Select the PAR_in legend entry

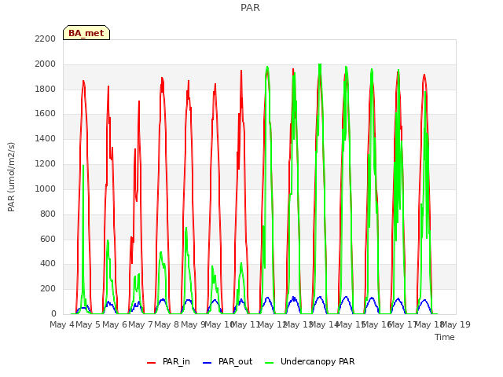[x=168, y=362]
